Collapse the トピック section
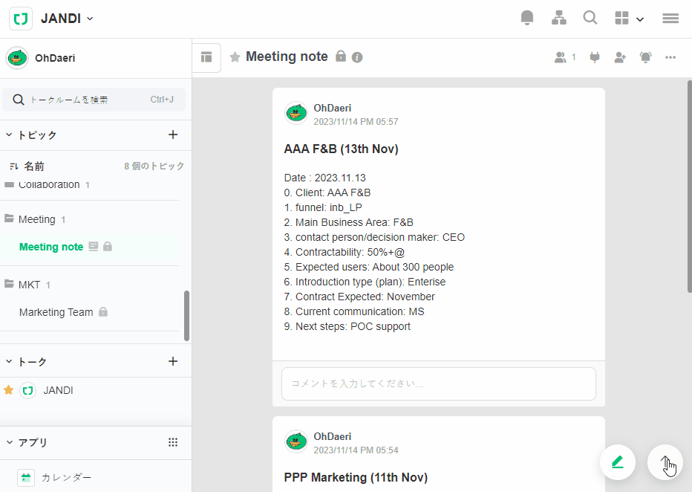Viewport: 692px width, 492px height. tap(10, 135)
